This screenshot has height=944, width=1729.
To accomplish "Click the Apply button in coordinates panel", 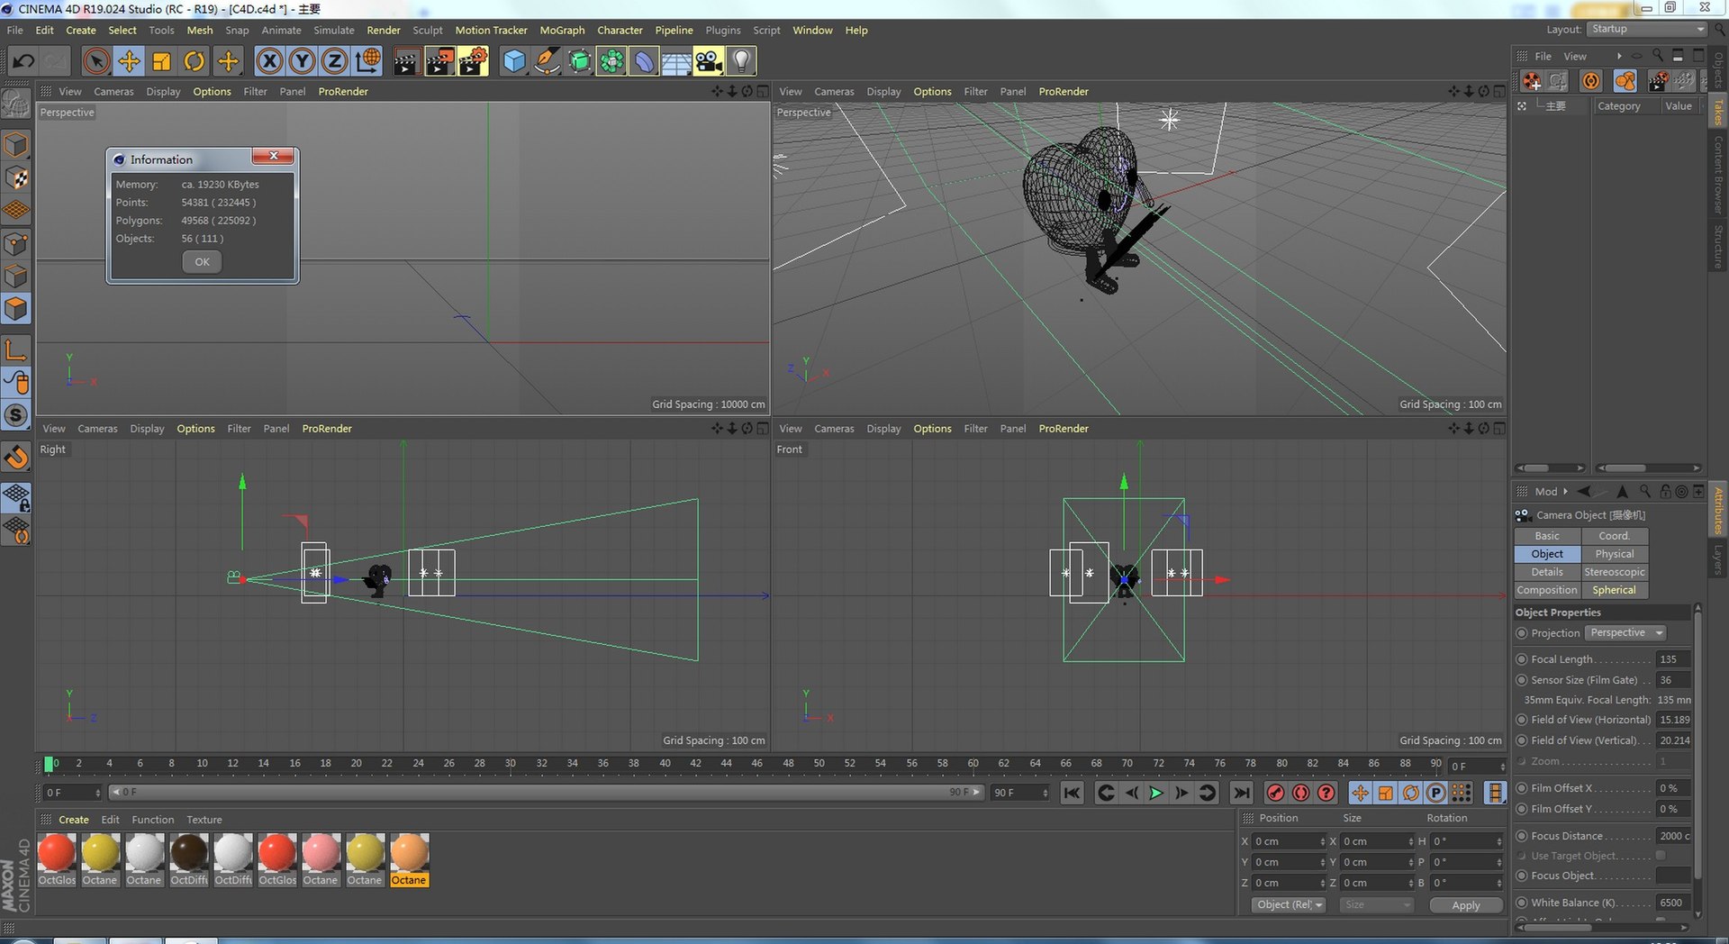I will click(1465, 905).
